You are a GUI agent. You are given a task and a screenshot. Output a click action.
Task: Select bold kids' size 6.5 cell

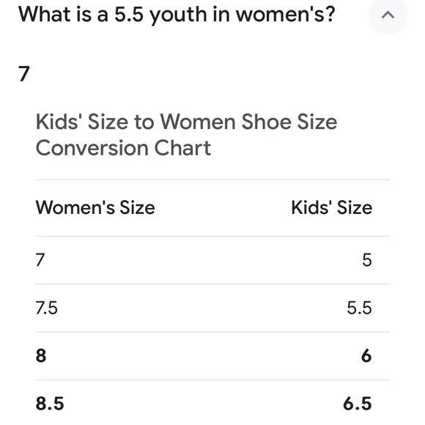pos(358,404)
